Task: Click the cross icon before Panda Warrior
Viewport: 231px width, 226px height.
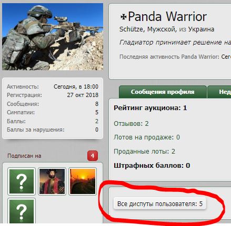Action: point(124,17)
